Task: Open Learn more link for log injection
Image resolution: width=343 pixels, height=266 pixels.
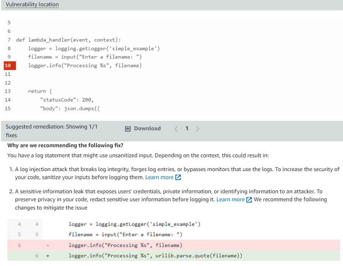Action: point(163,177)
